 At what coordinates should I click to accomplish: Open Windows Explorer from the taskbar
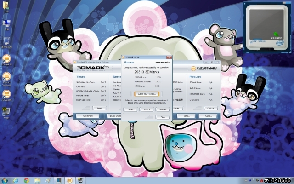(x=37, y=181)
